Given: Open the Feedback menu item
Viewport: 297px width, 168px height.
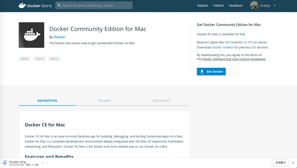Looking at the screenshot, I should coord(236,6).
